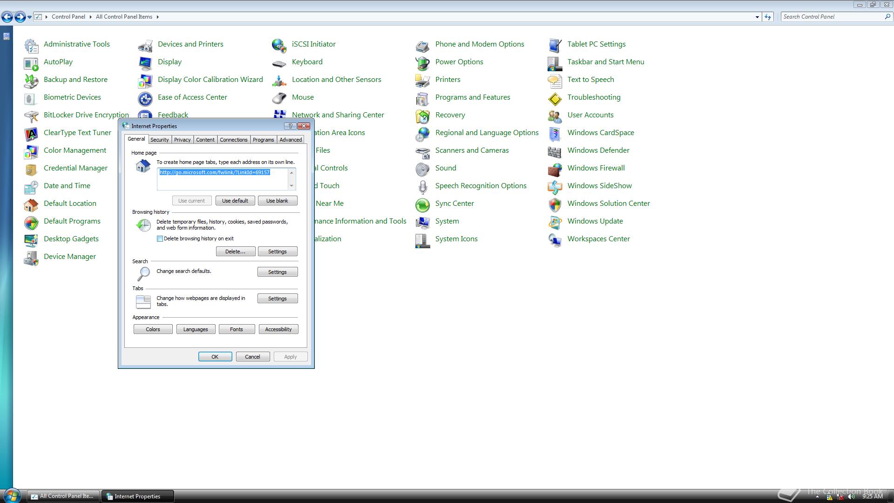Image resolution: width=894 pixels, height=503 pixels.
Task: Open Tabs Settings button
Action: (x=278, y=299)
